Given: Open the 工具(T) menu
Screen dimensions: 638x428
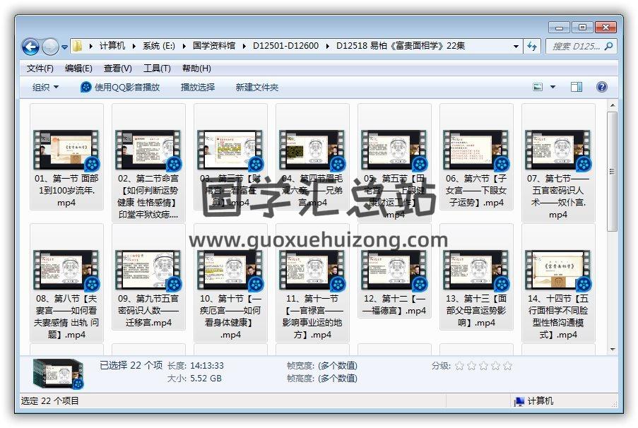Looking at the screenshot, I should (157, 69).
